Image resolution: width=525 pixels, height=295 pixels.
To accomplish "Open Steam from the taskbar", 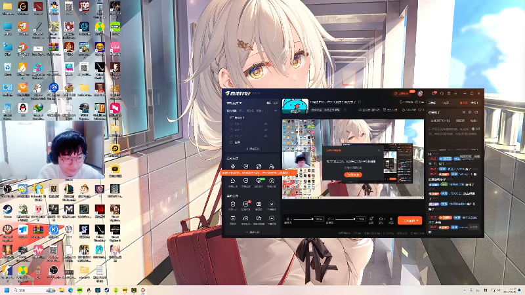I will pos(107,290).
